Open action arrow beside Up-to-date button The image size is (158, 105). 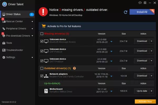click(x=152, y=91)
